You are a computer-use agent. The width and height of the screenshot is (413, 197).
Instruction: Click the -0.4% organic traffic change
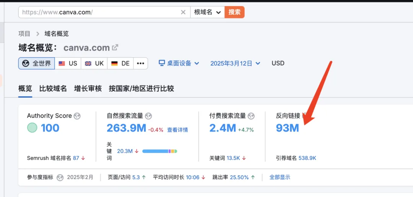tap(155, 130)
